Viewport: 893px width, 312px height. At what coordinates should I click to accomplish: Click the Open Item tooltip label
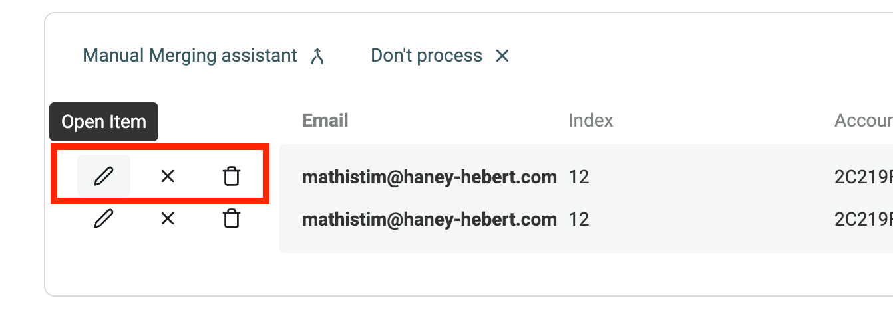click(104, 122)
